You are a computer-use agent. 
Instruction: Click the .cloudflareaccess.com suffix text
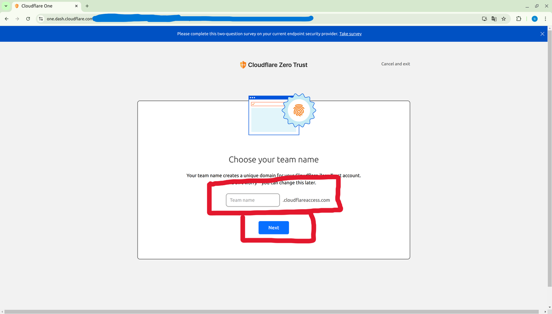click(306, 200)
